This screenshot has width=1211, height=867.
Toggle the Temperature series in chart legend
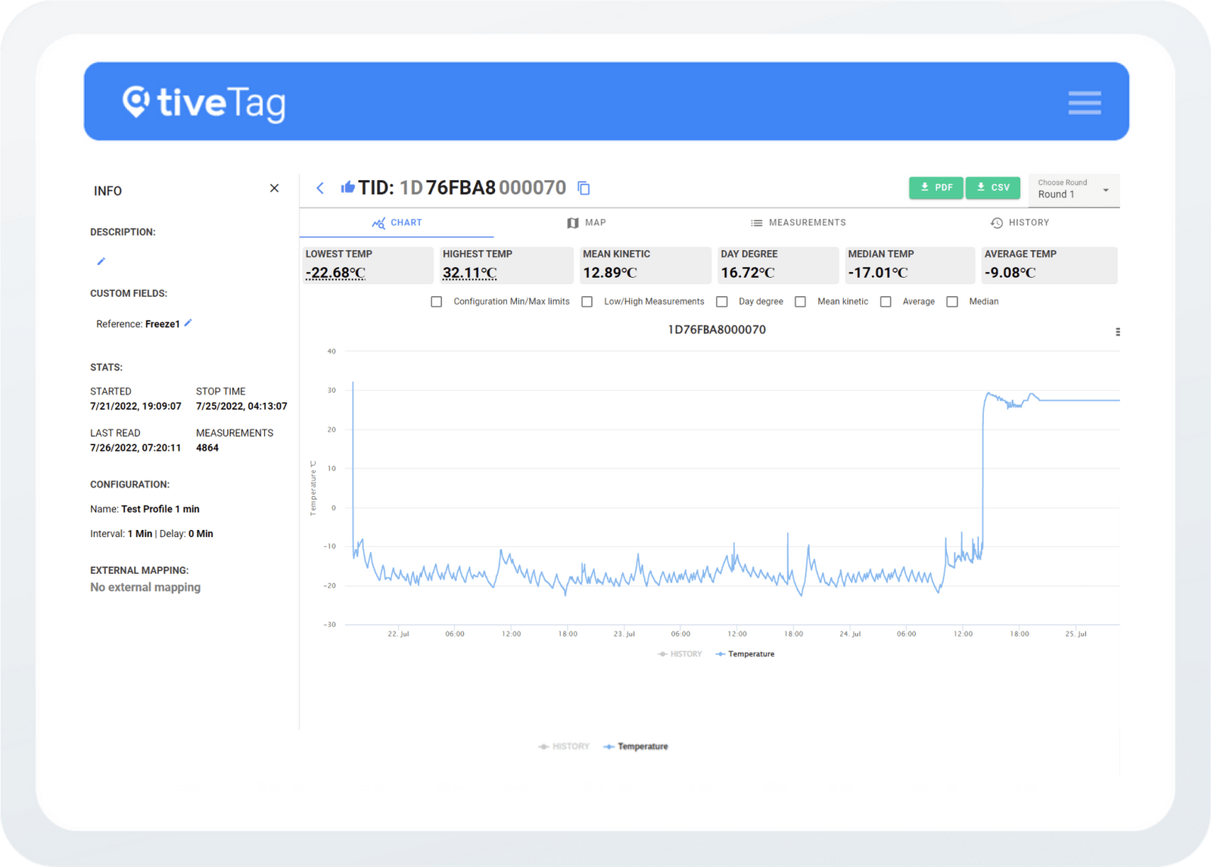coord(745,654)
